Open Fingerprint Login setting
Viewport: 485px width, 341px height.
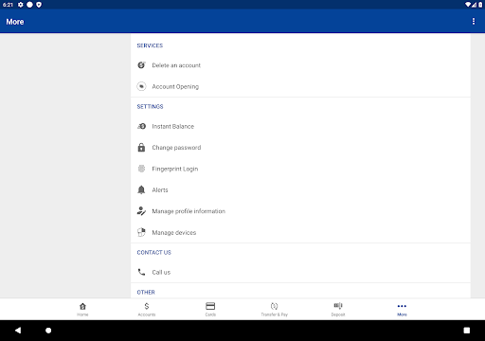300,169
